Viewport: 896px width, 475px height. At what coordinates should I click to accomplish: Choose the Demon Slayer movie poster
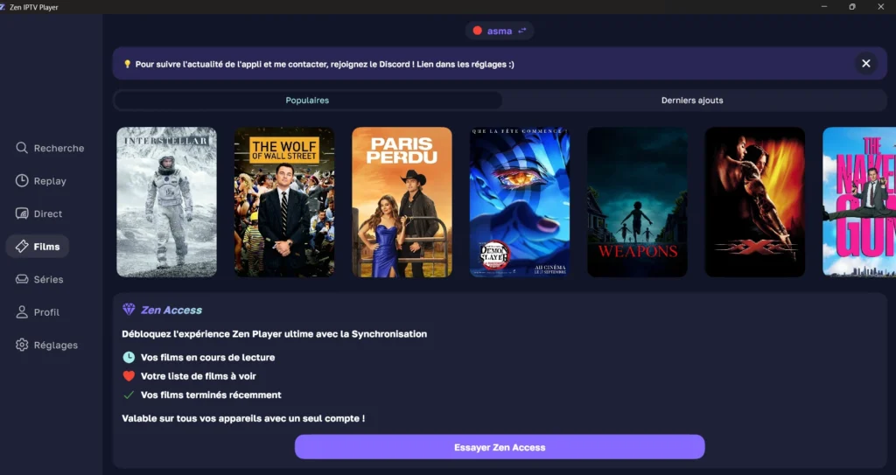(x=520, y=202)
